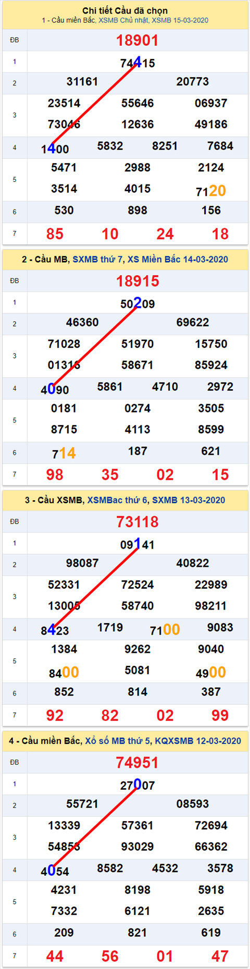Click seventh prize number 85
Viewport: 250px width, 969px height.
(x=55, y=234)
